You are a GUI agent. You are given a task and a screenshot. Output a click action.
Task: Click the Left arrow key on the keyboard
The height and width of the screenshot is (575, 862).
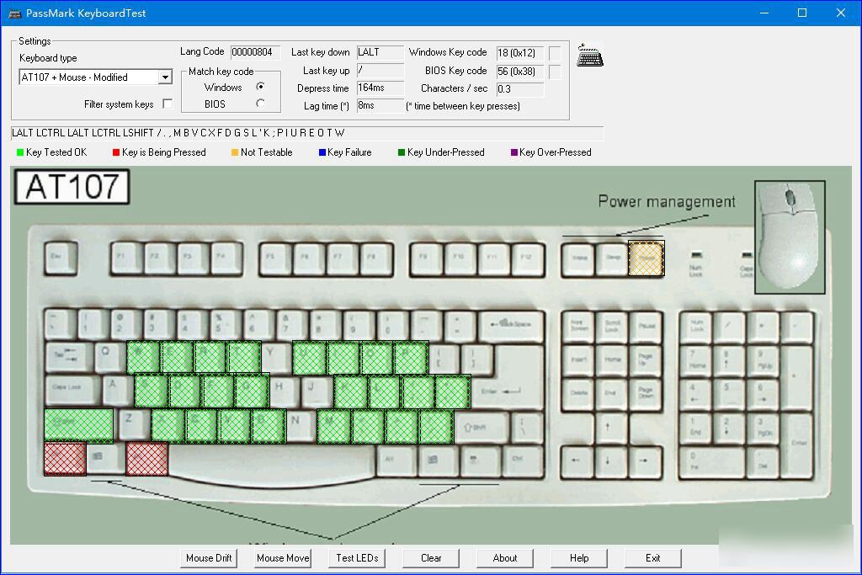pyautogui.click(x=577, y=461)
